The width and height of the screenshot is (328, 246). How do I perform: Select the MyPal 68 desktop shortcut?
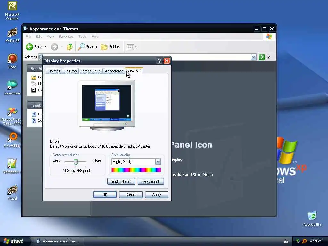tap(12, 35)
